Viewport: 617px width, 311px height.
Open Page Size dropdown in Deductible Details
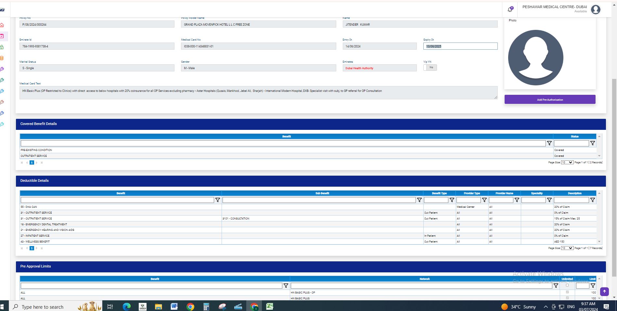567,248
